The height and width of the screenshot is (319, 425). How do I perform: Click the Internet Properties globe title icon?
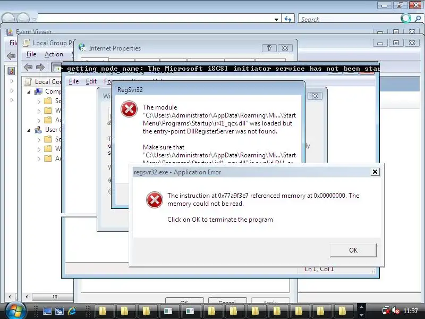coord(82,48)
